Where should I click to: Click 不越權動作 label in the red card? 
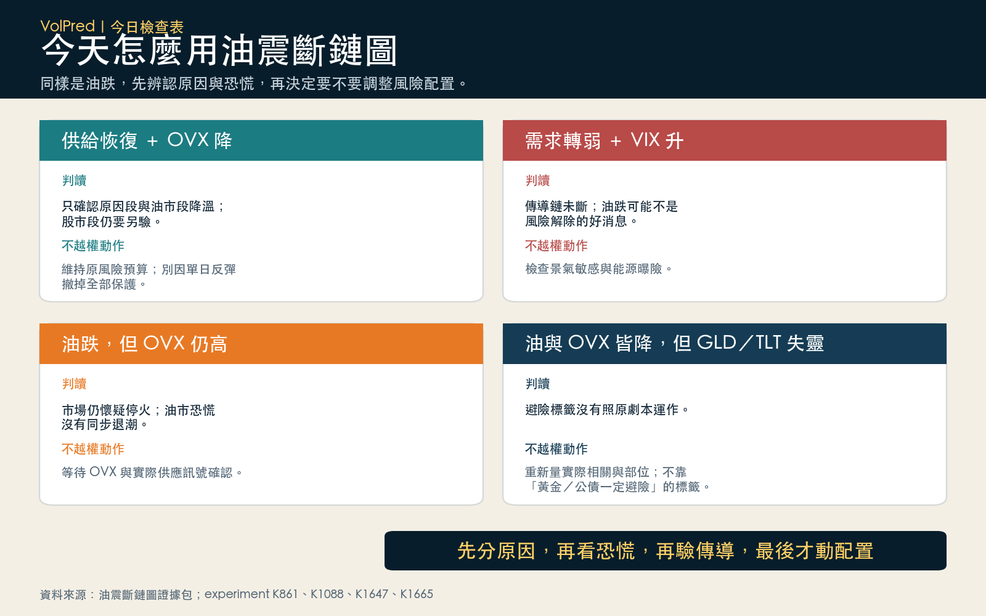coord(556,246)
